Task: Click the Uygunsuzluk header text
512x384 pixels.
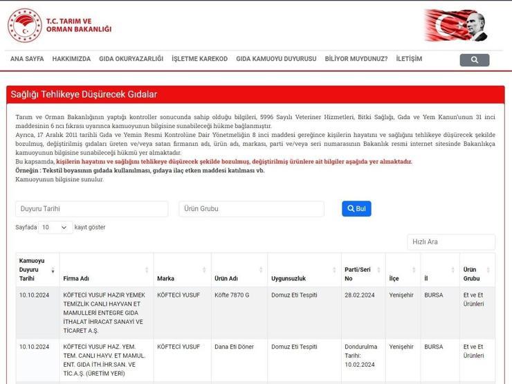Action: pos(289,279)
